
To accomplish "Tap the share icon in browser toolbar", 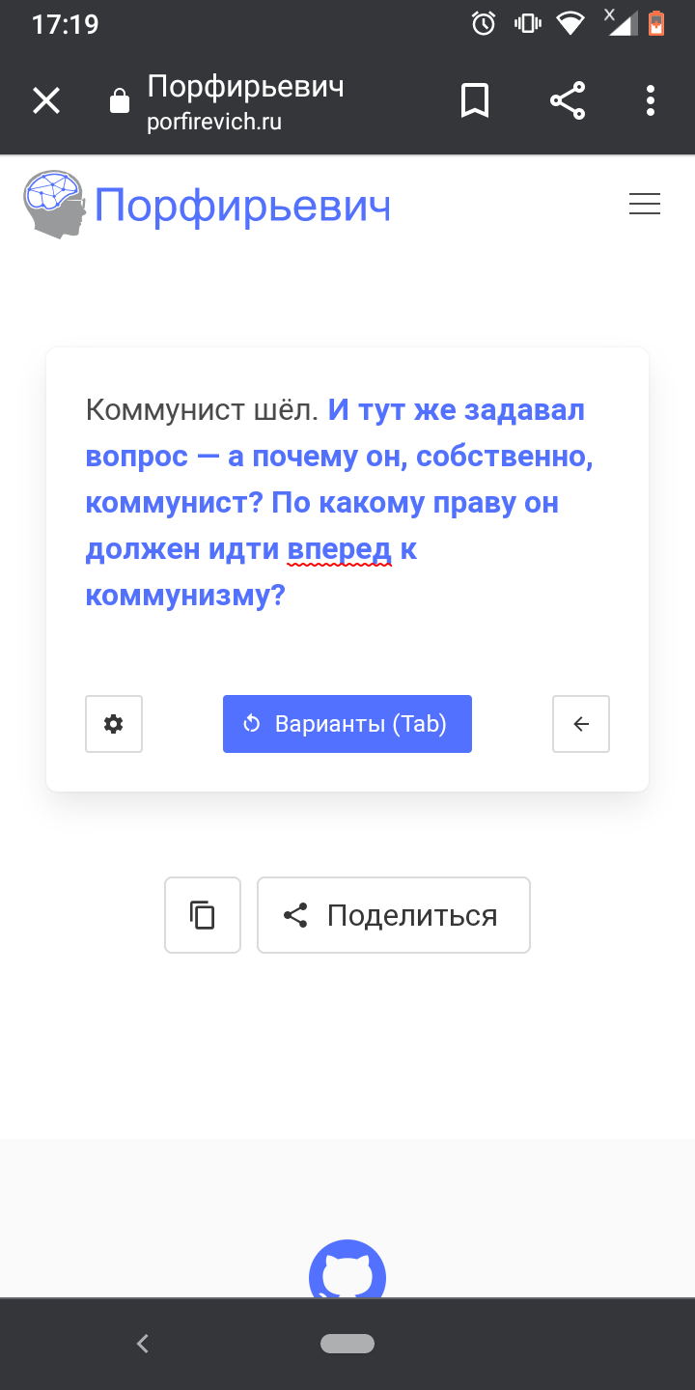I will pyautogui.click(x=568, y=100).
